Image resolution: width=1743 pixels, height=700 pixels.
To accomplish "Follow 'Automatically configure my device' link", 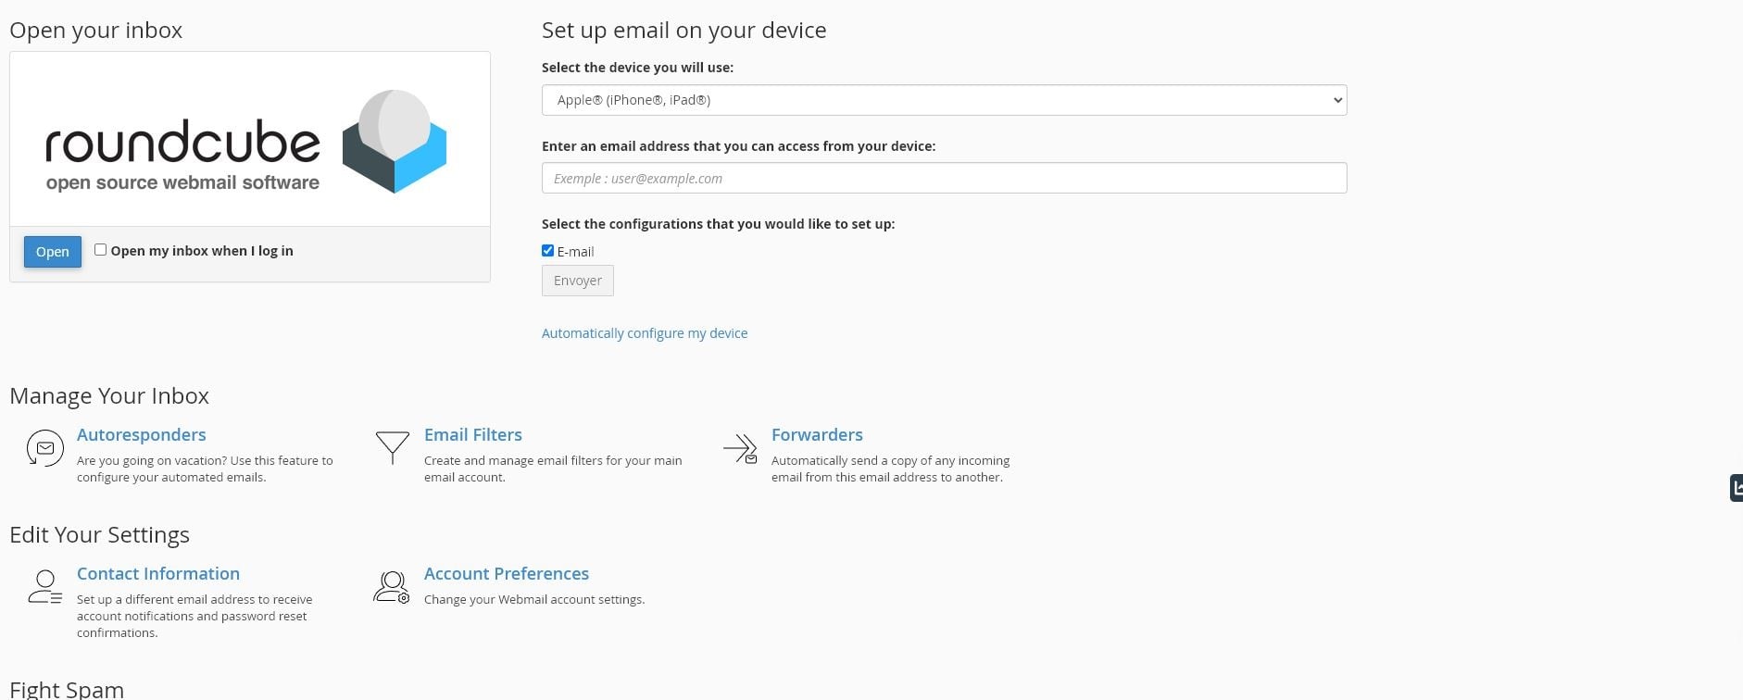I will point(645,333).
